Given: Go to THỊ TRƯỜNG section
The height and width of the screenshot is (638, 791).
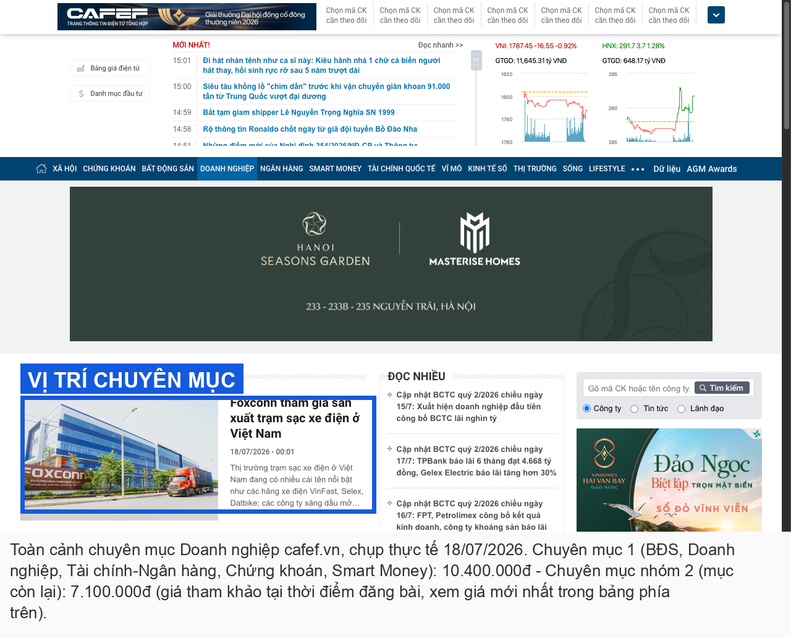Looking at the screenshot, I should (535, 169).
